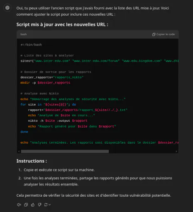Image resolution: width=193 pixels, height=212 pixels.
Task: Click the 'Copier le code' button
Action: pyautogui.click(x=164, y=34)
